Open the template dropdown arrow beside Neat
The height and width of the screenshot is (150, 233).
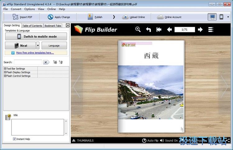point(38,46)
